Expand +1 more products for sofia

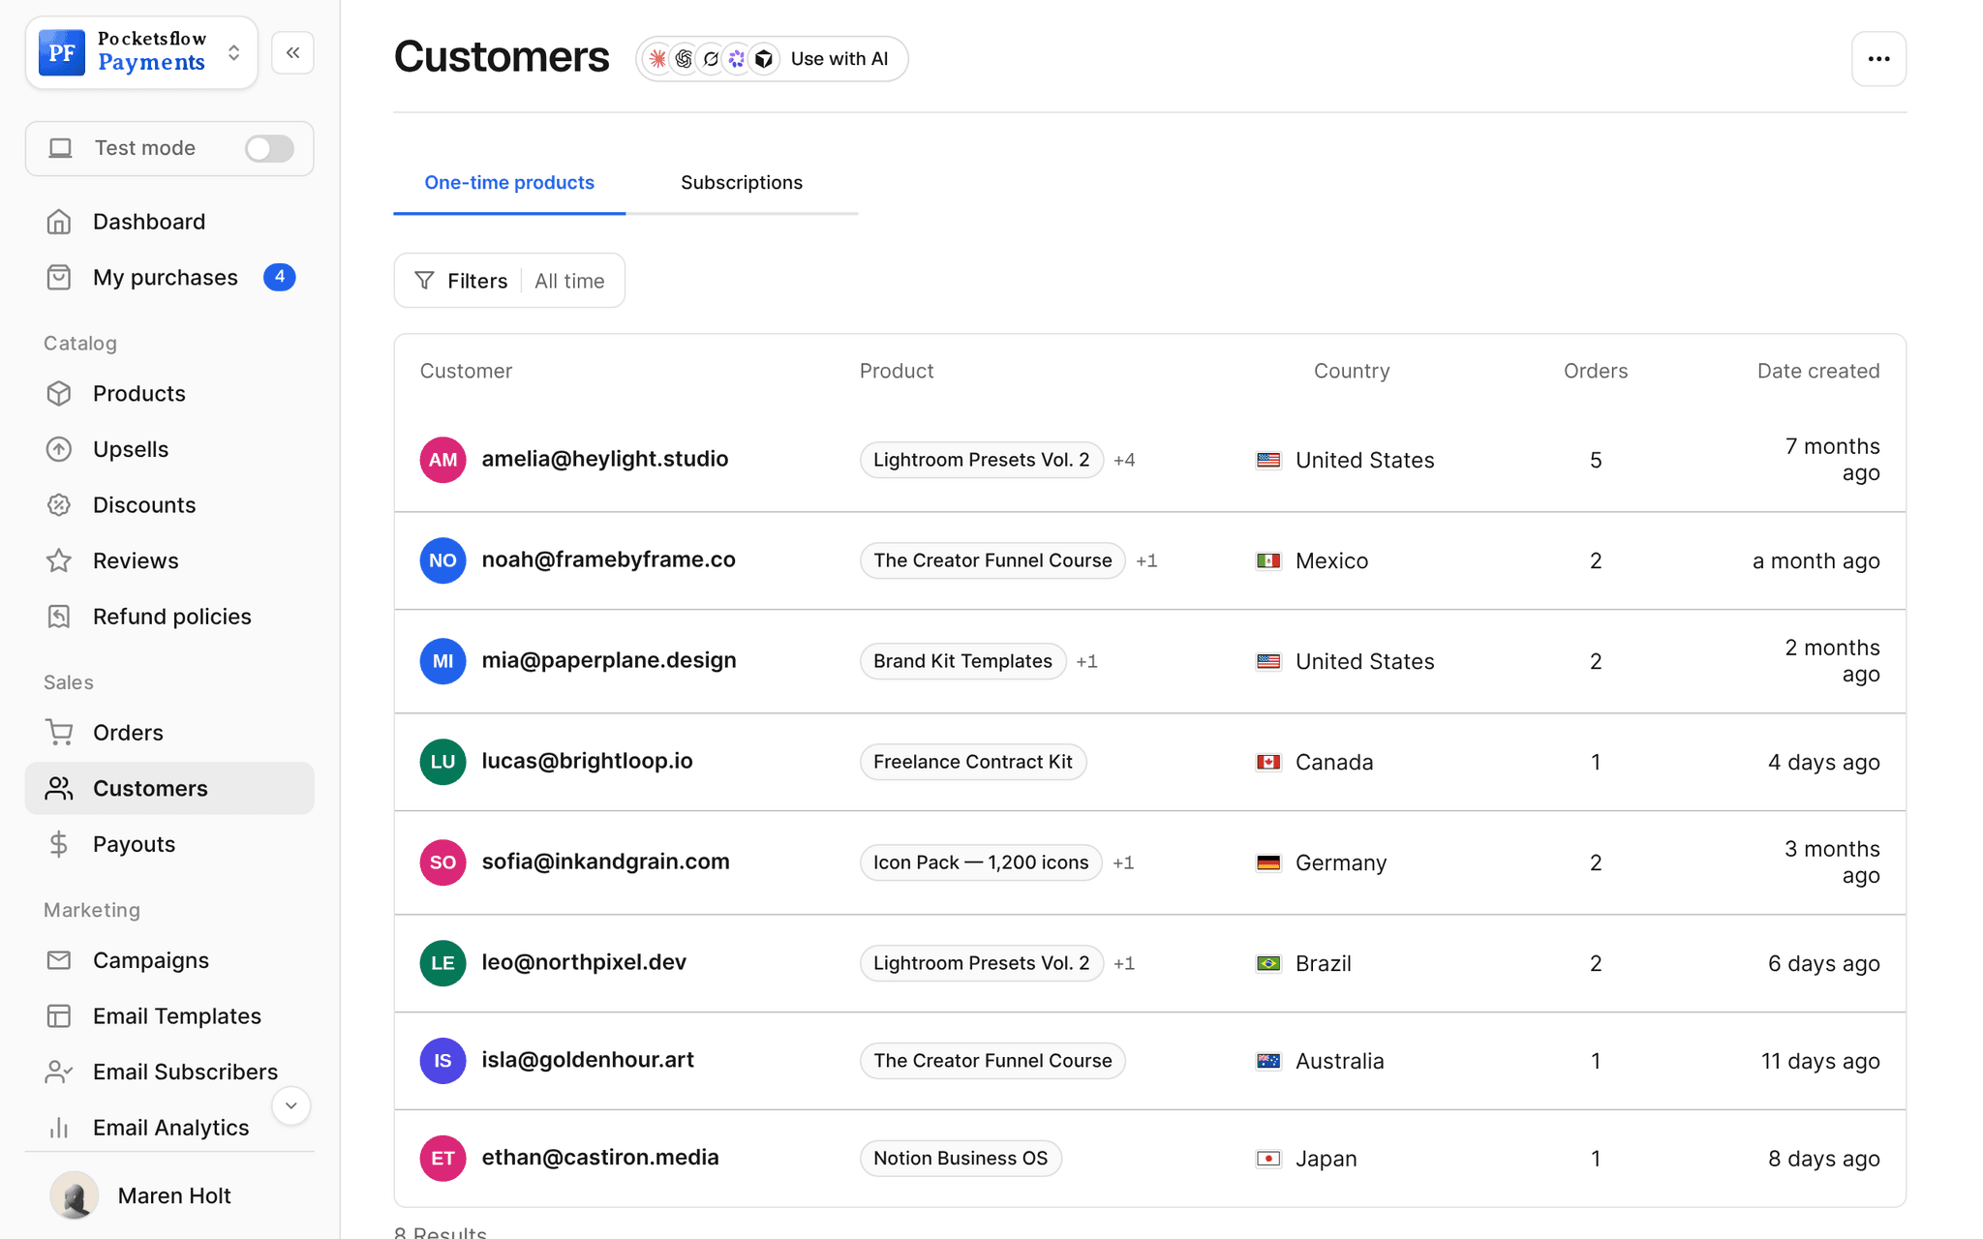pos(1123,862)
